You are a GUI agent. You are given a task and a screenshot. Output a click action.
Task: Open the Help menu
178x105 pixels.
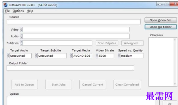(x=30, y=11)
